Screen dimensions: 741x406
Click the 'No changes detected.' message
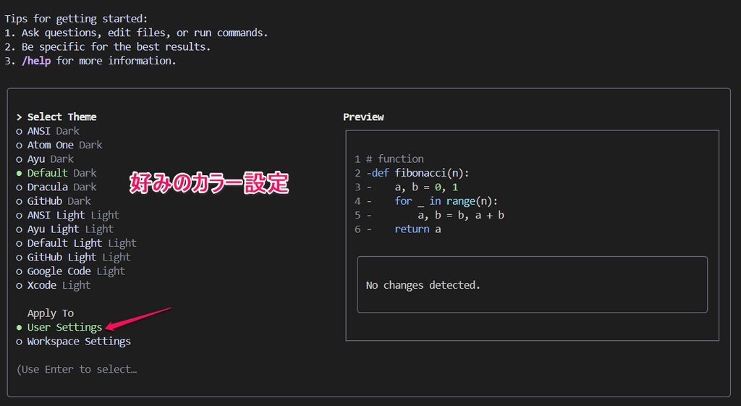(x=423, y=285)
